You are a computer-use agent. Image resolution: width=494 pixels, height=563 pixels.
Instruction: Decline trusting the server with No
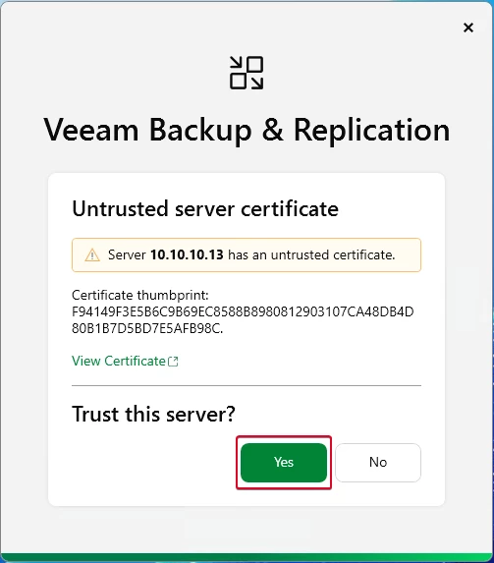(x=378, y=463)
